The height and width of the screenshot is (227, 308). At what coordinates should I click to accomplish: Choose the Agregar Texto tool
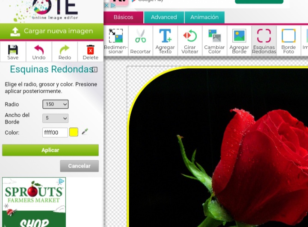(x=165, y=41)
